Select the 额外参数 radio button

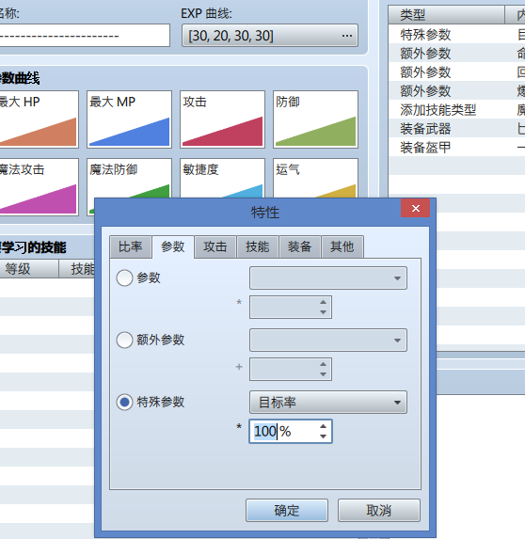(x=124, y=340)
